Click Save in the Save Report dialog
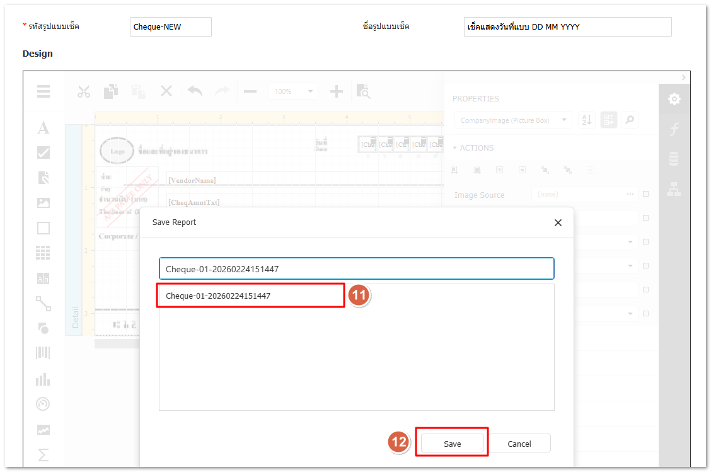This screenshot has width=711, height=472. 452,444
